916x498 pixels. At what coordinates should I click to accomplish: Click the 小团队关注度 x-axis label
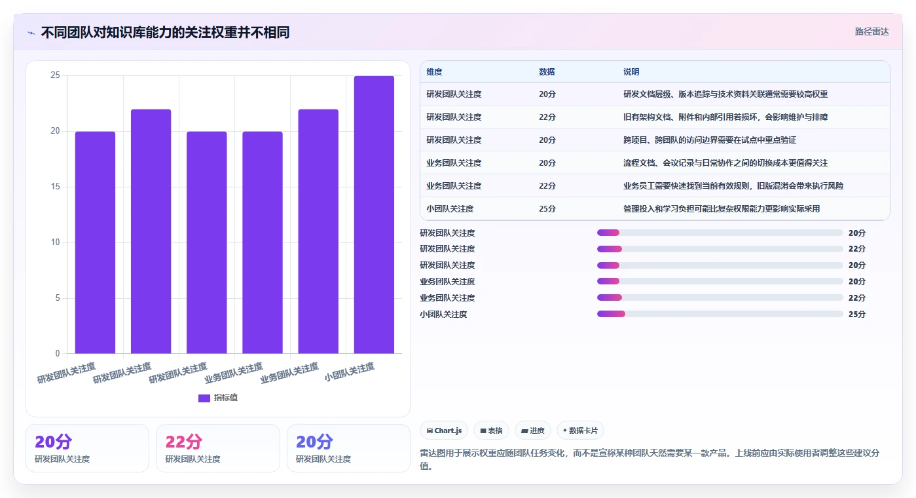coord(350,372)
